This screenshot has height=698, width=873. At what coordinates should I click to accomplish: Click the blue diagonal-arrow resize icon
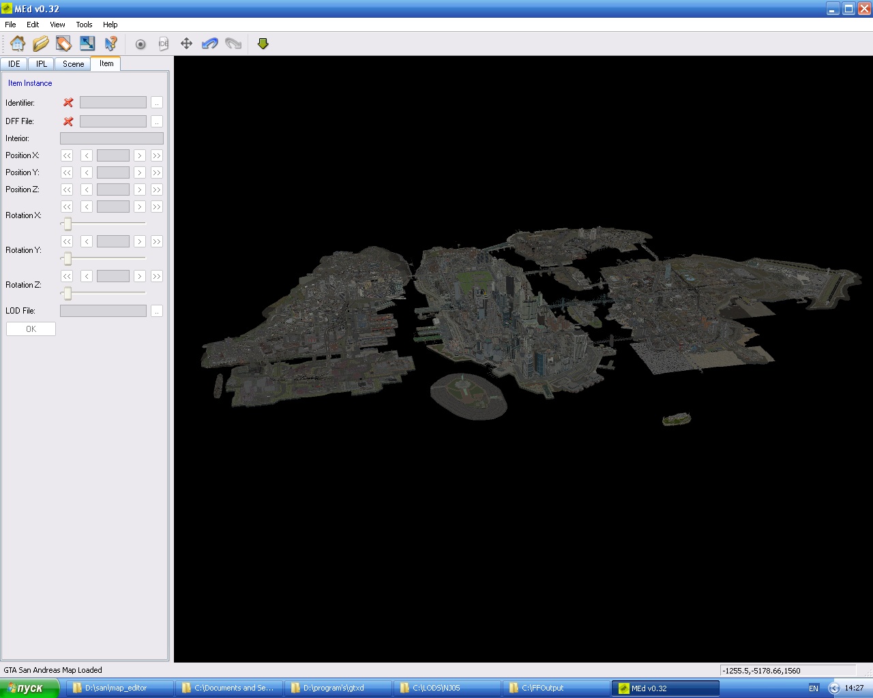tap(87, 44)
